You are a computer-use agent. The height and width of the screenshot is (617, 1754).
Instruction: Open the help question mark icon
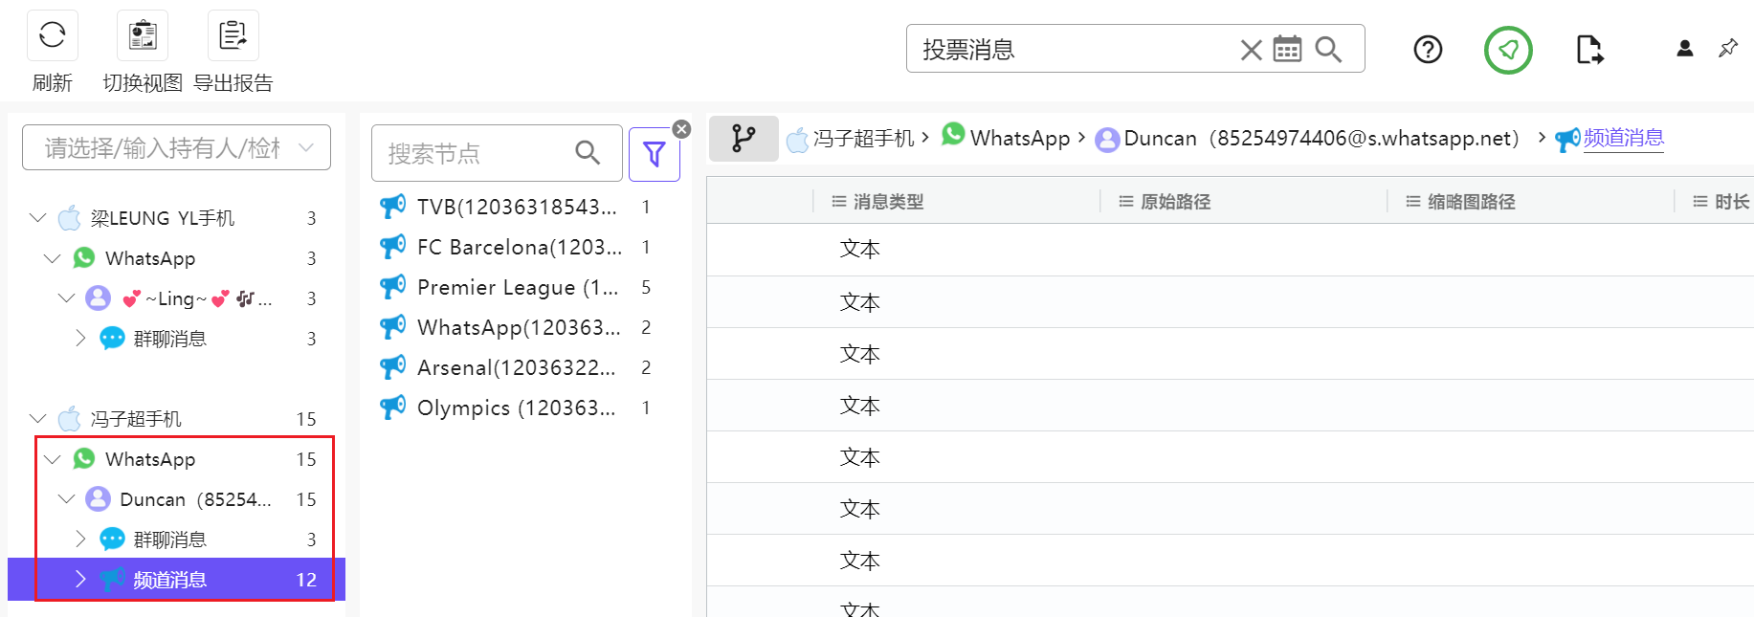click(1428, 50)
